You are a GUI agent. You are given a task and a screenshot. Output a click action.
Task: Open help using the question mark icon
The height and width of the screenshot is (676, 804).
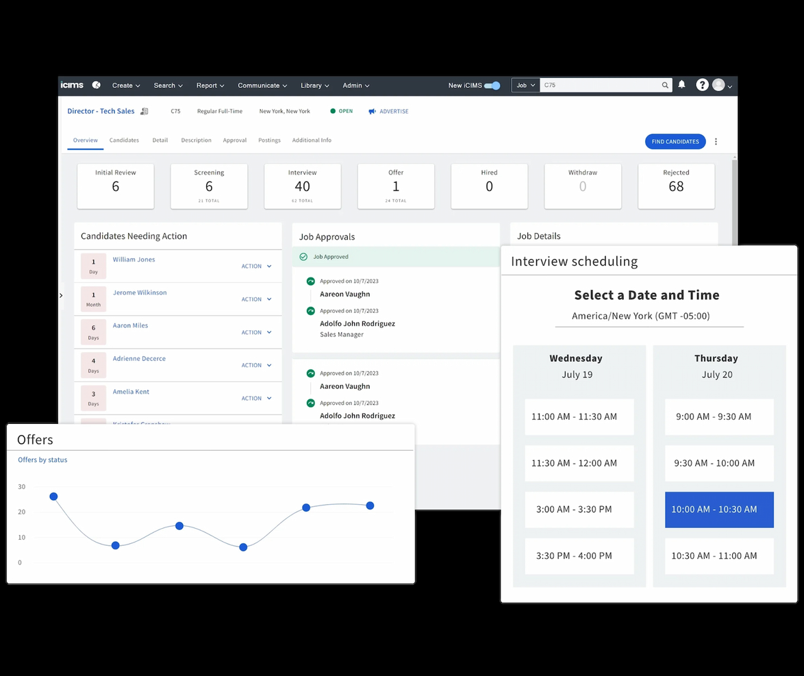click(x=702, y=85)
